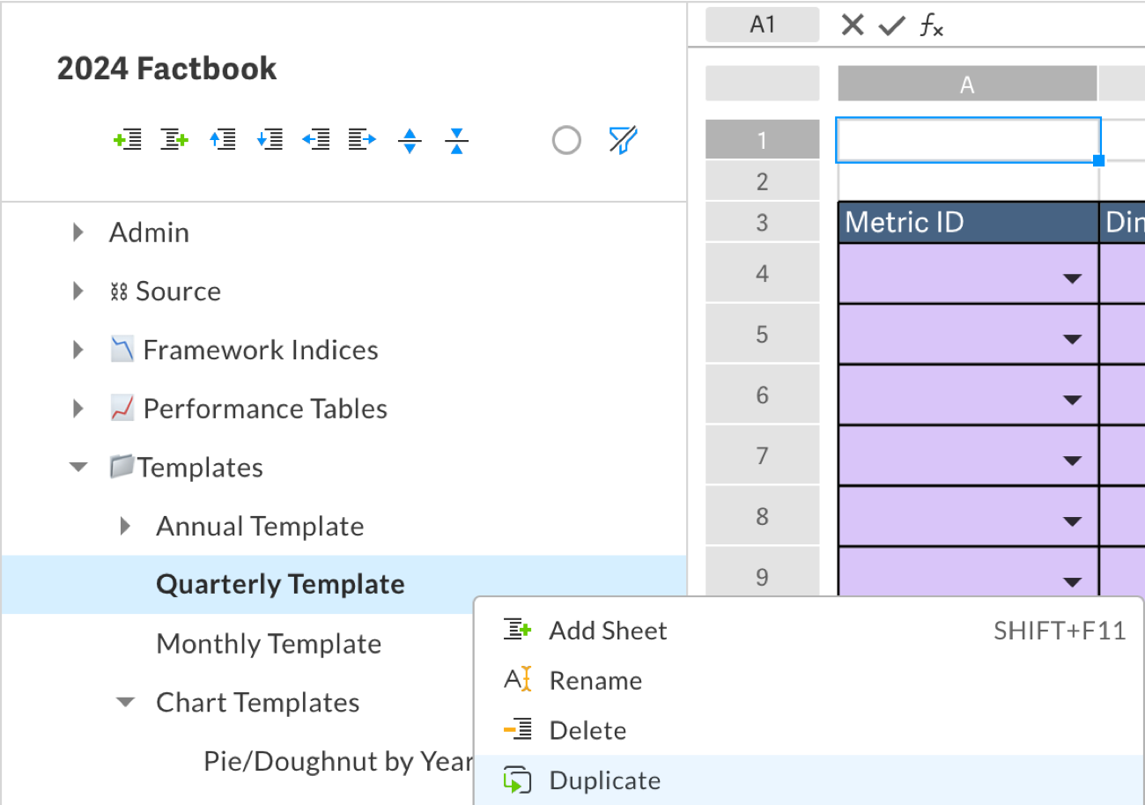Image resolution: width=1145 pixels, height=805 pixels.
Task: Toggle the gray circle button in the toolbar
Action: [566, 140]
